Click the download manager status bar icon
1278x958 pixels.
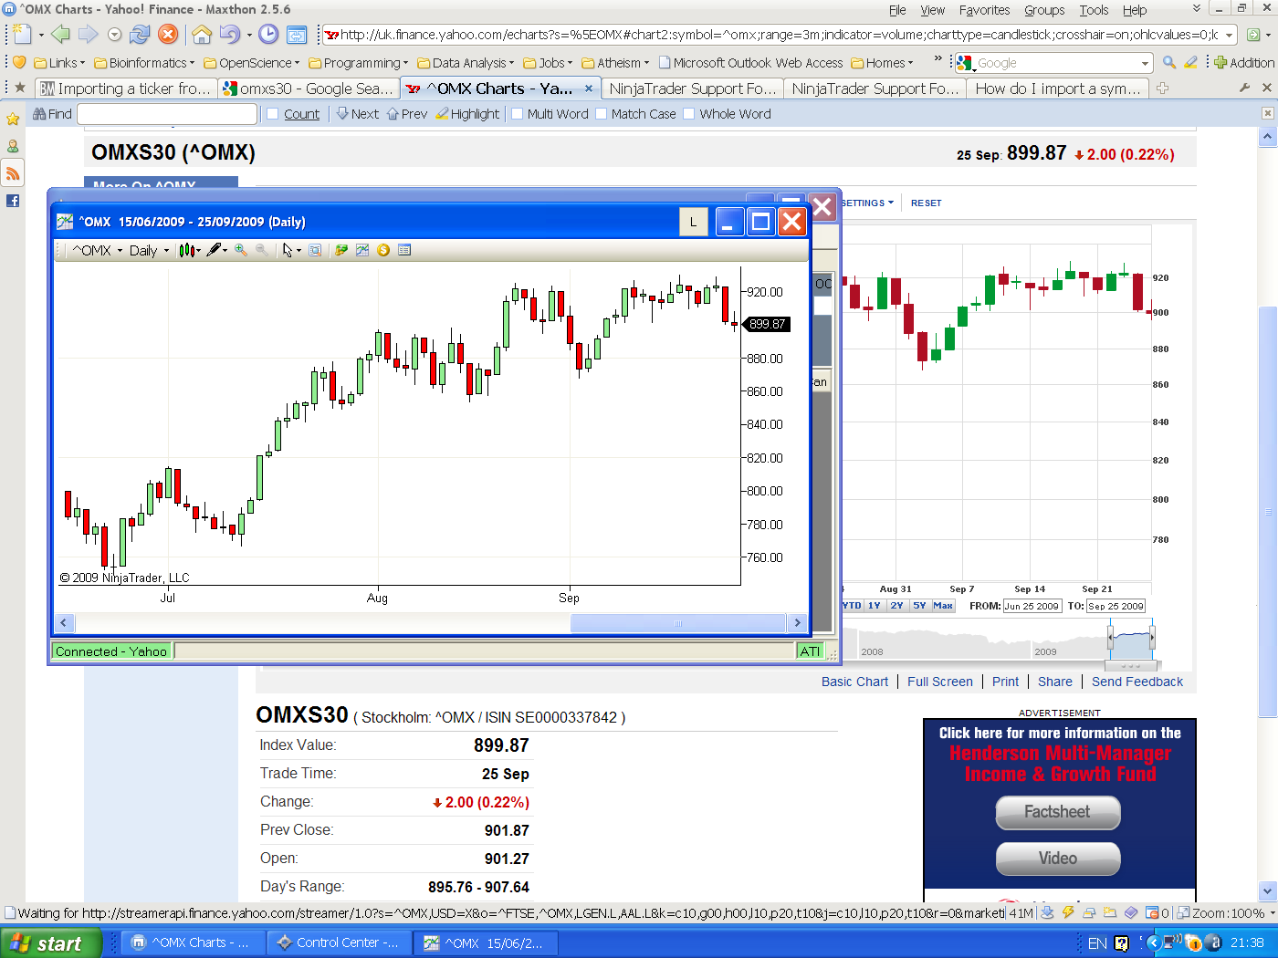(1047, 912)
